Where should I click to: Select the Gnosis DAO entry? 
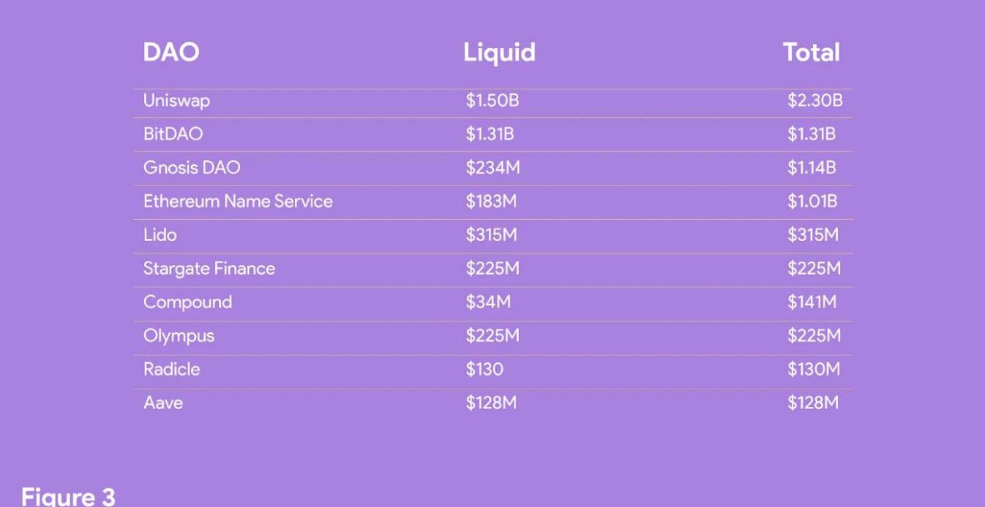(x=192, y=168)
